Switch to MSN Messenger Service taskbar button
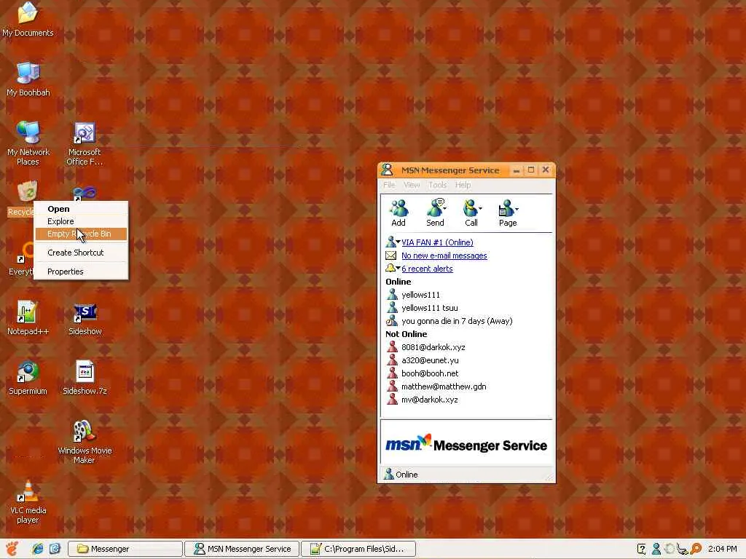746x559 pixels. (x=242, y=549)
